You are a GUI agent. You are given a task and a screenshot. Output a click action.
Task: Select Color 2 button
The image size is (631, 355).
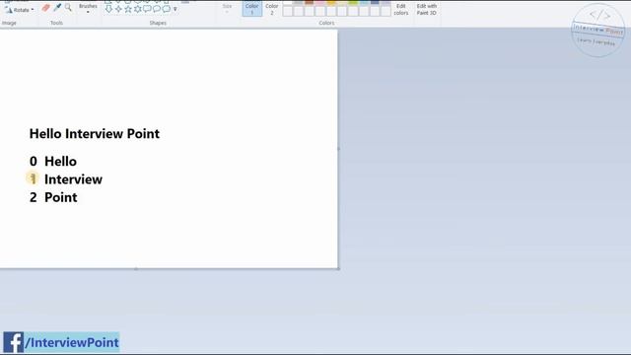(272, 9)
